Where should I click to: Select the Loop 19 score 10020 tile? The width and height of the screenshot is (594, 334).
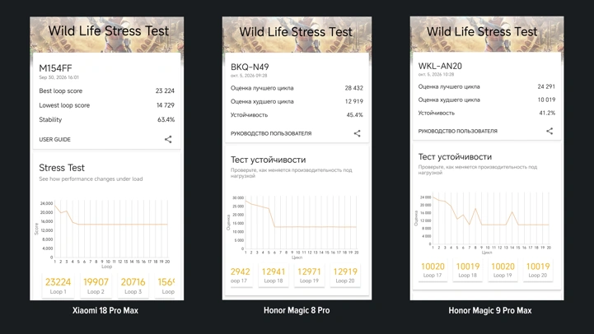coord(503,270)
